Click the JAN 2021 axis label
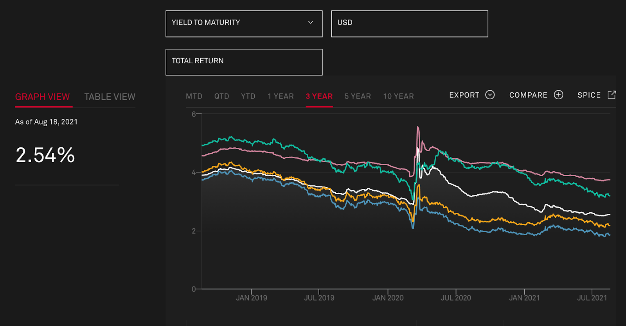 [x=524, y=298]
